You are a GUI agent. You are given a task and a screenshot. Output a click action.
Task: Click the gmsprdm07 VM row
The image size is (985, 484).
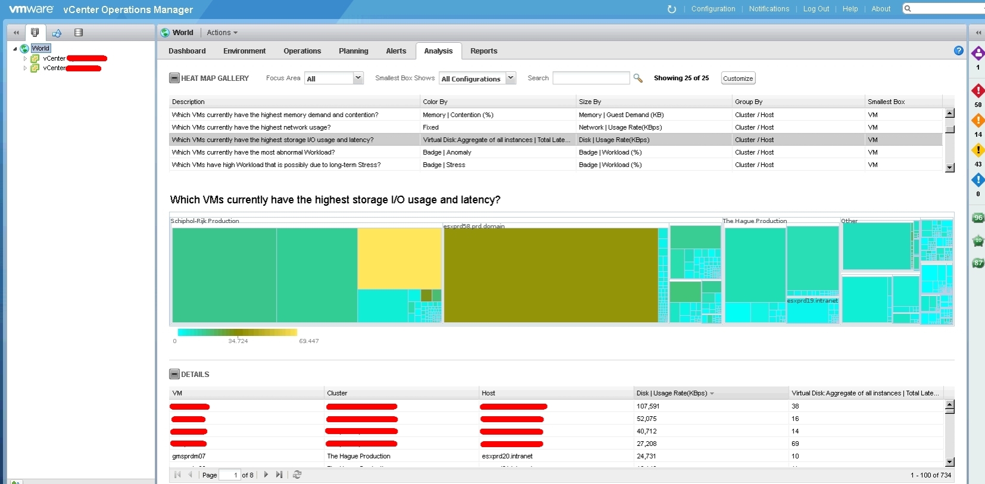pos(556,456)
